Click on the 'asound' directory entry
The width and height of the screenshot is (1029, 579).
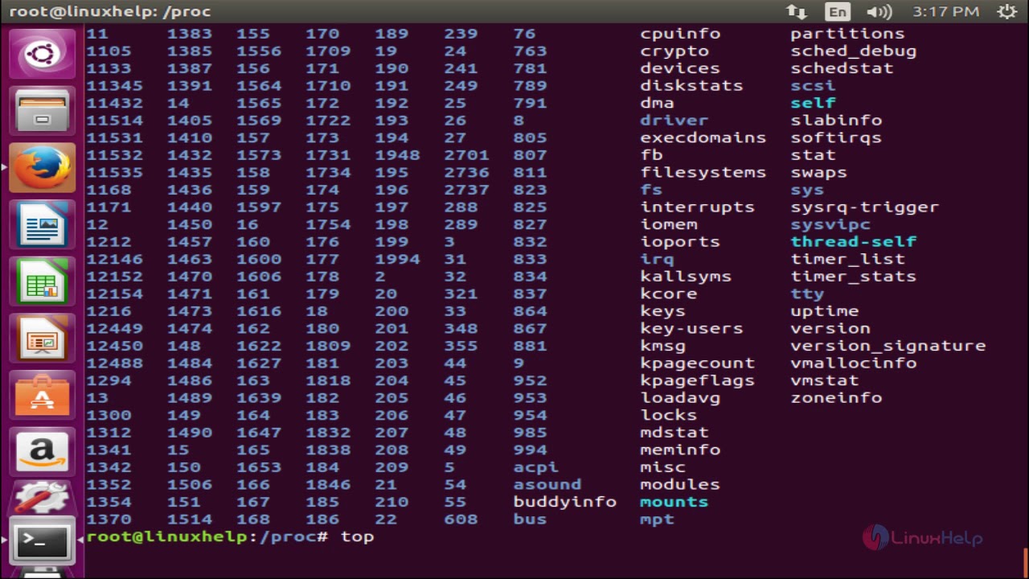547,484
